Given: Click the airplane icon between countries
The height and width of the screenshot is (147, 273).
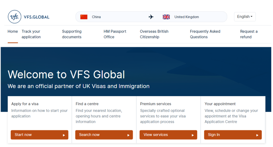Looking at the screenshot, I should 151,17.
